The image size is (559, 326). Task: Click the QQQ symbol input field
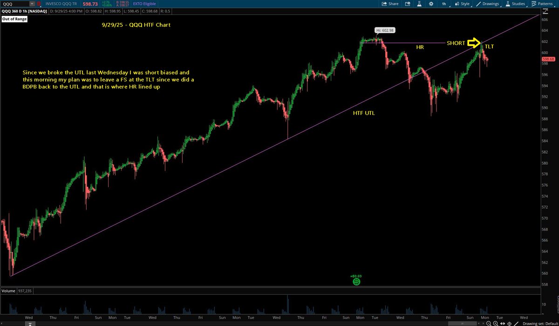[x=15, y=4]
